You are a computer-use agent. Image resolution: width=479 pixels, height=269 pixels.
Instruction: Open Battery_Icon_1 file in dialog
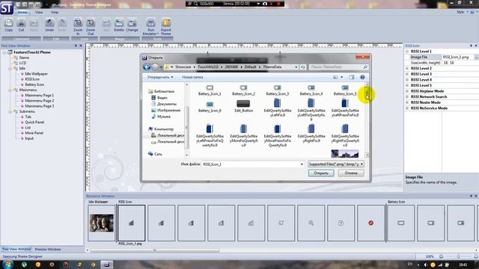210,90
